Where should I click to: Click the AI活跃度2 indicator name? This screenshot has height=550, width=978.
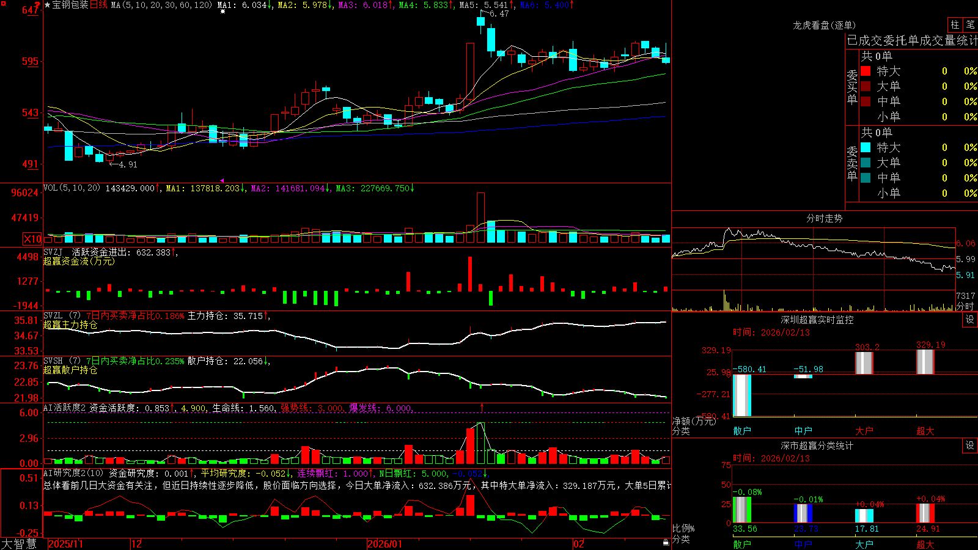(64, 408)
